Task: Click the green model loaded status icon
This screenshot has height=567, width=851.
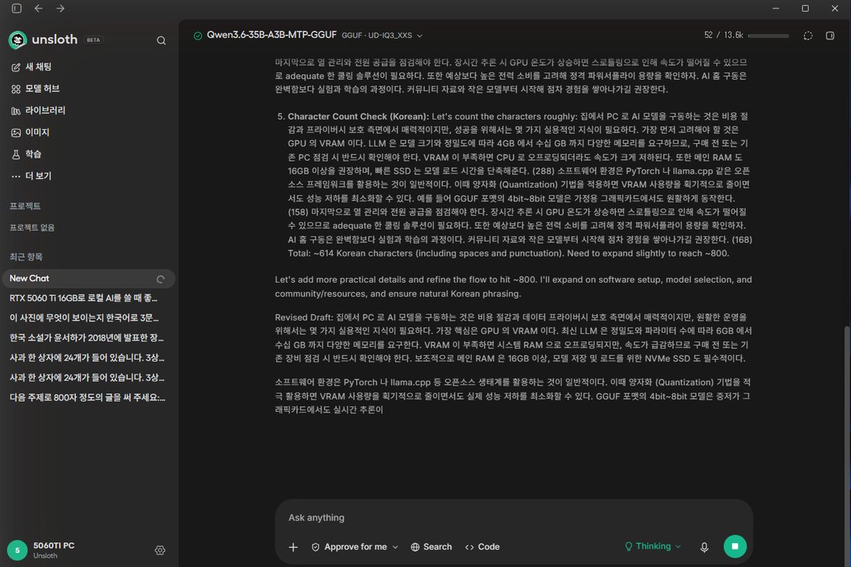Action: [x=198, y=36]
